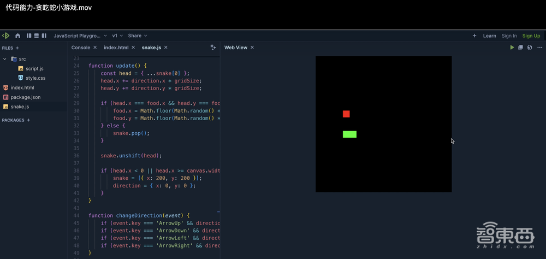Viewport: 546px width, 259px height.
Task: Click Sign In
Action: tap(509, 36)
